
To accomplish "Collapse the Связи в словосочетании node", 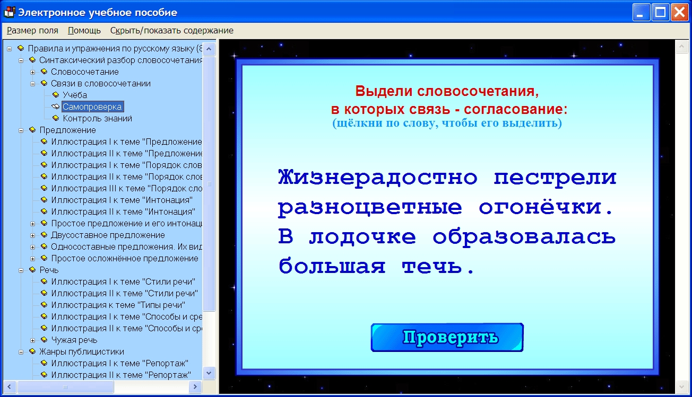I will [x=32, y=84].
